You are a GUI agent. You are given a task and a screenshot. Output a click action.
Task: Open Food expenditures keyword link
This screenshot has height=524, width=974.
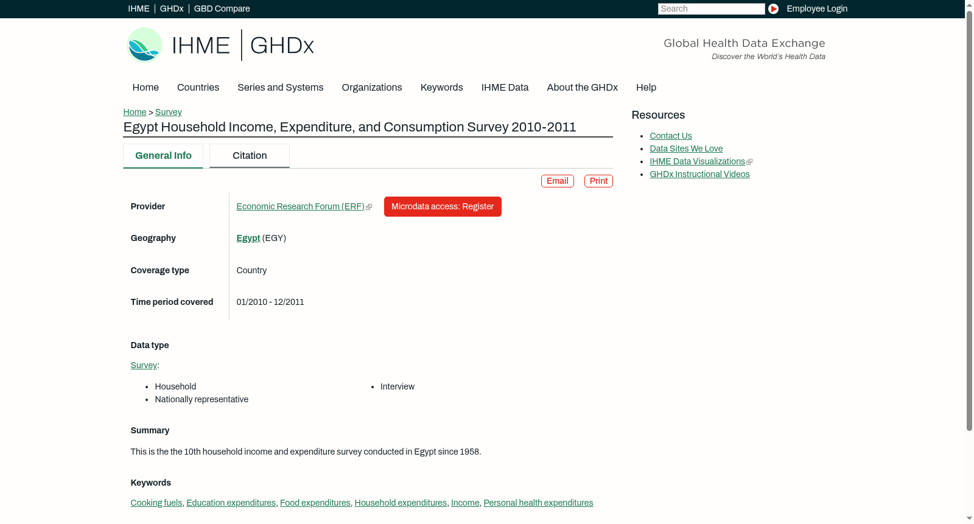315,503
